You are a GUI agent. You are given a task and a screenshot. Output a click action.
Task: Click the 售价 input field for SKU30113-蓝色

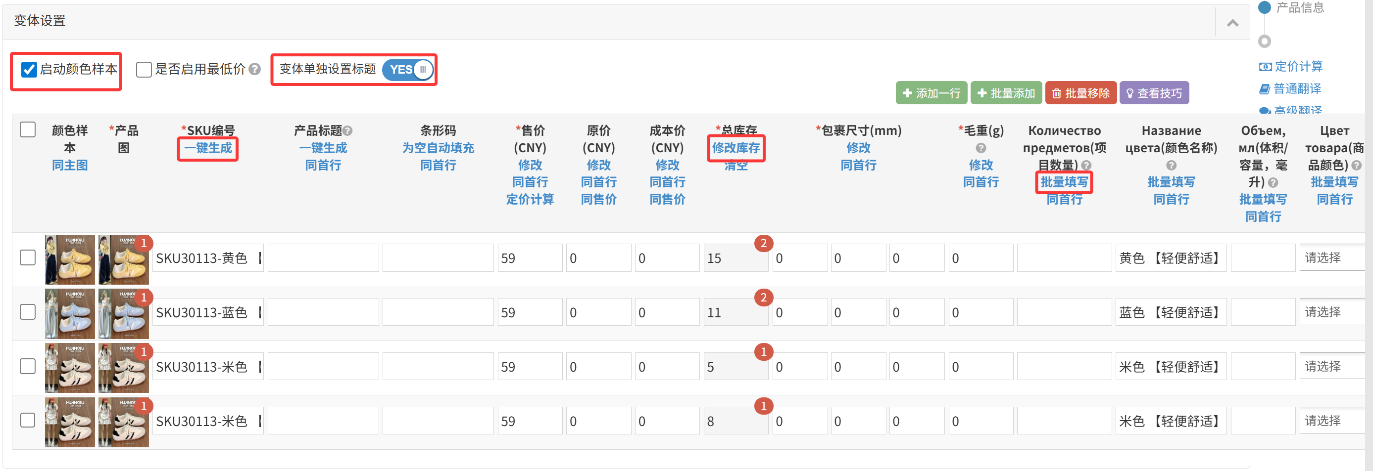pyautogui.click(x=529, y=312)
